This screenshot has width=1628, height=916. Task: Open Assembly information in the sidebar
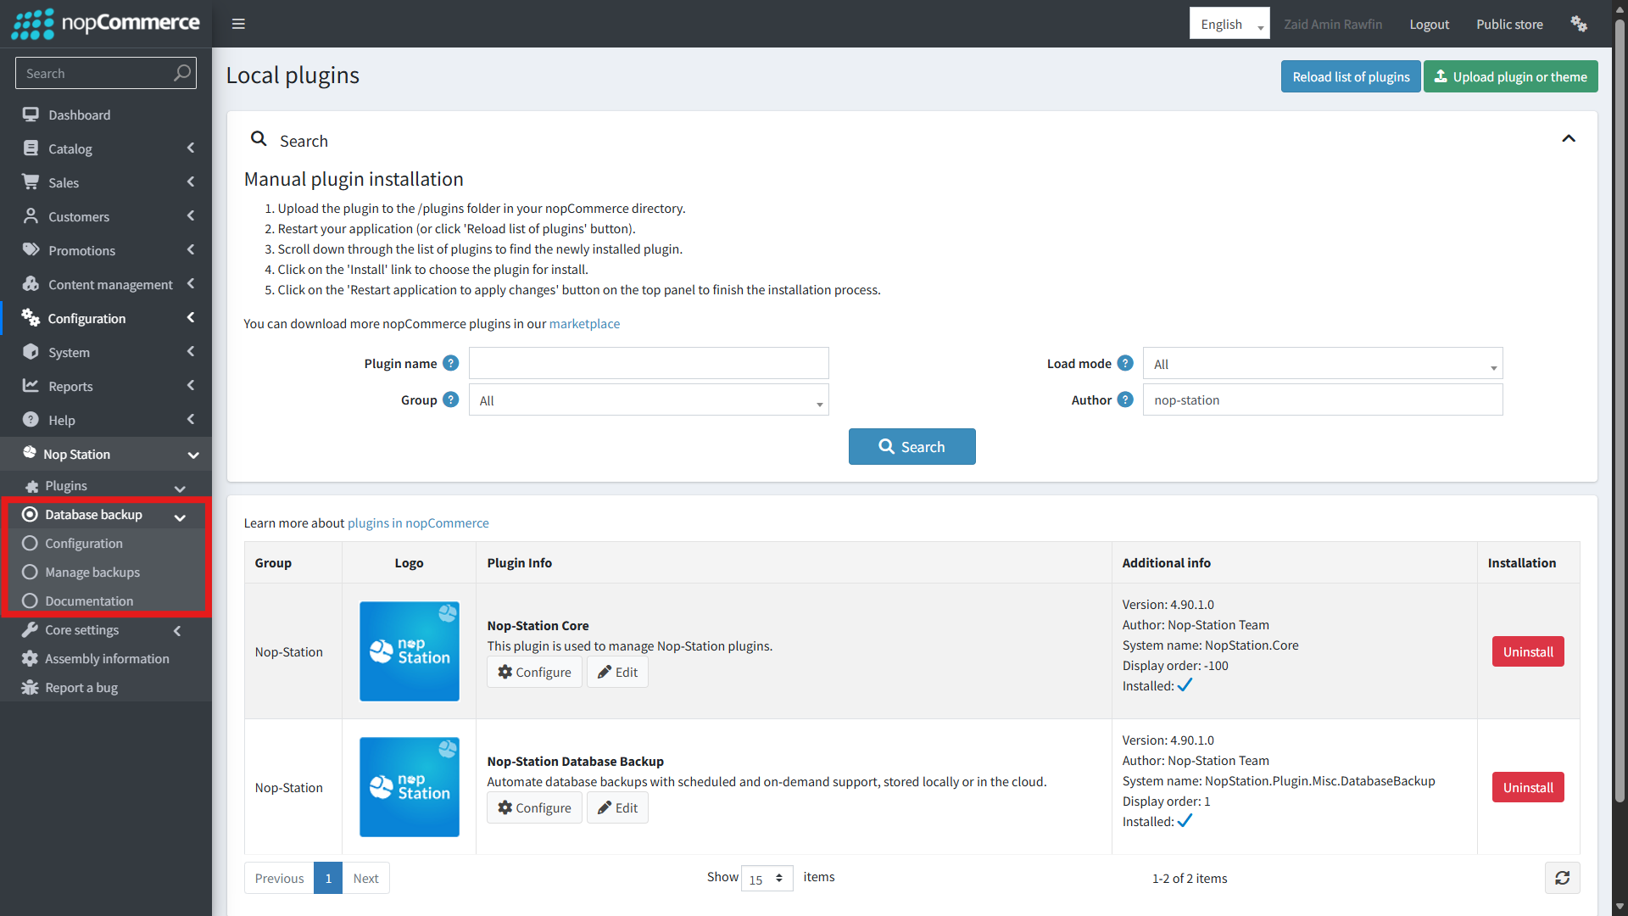106,658
